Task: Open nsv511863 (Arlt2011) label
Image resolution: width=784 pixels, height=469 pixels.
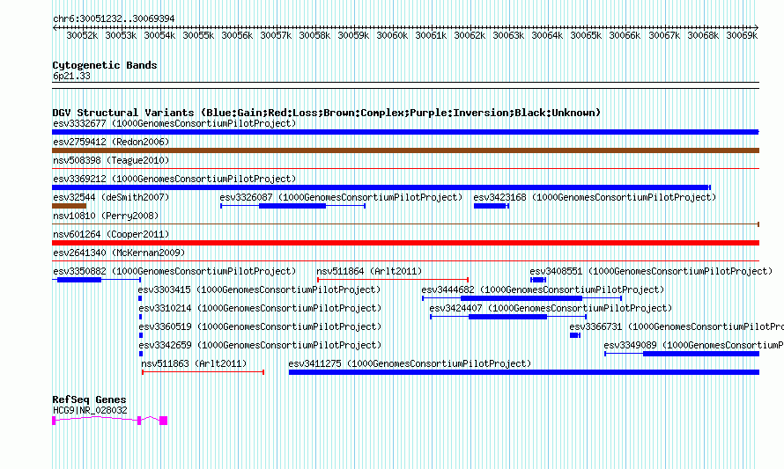Action: (194, 363)
